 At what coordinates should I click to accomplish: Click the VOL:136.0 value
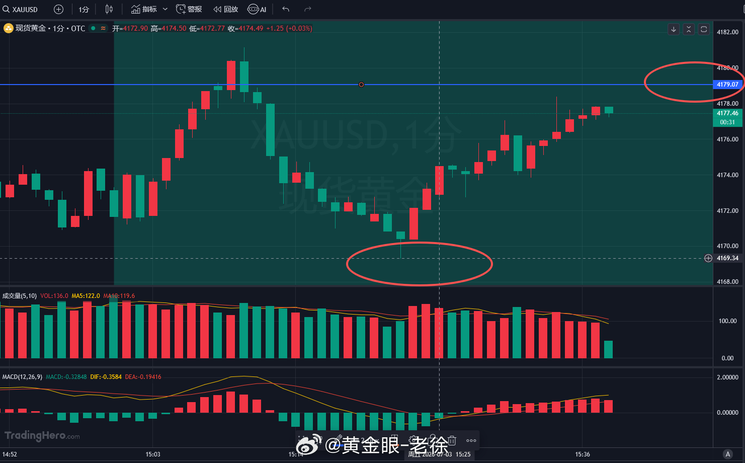54,296
